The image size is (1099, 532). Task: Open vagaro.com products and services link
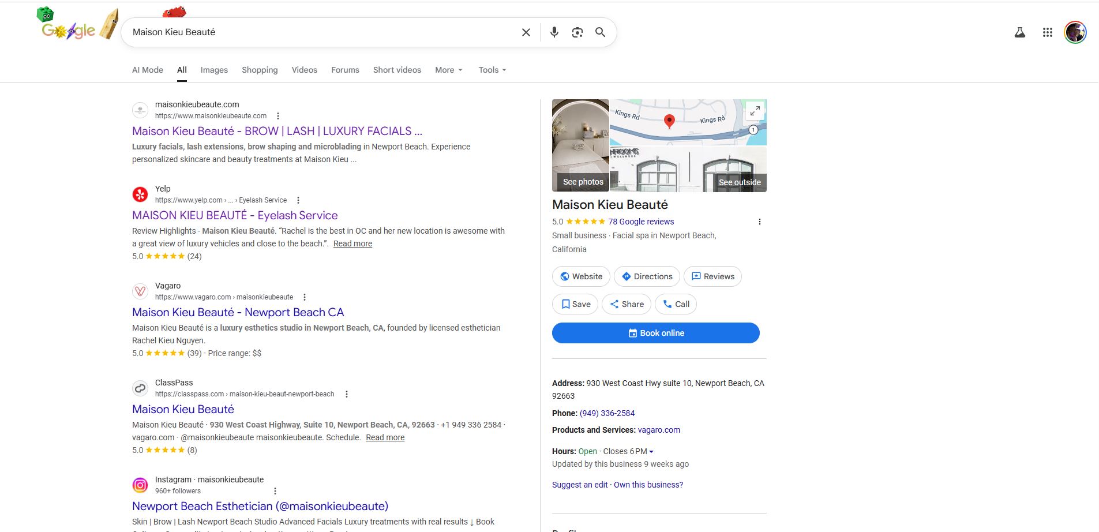[659, 430]
